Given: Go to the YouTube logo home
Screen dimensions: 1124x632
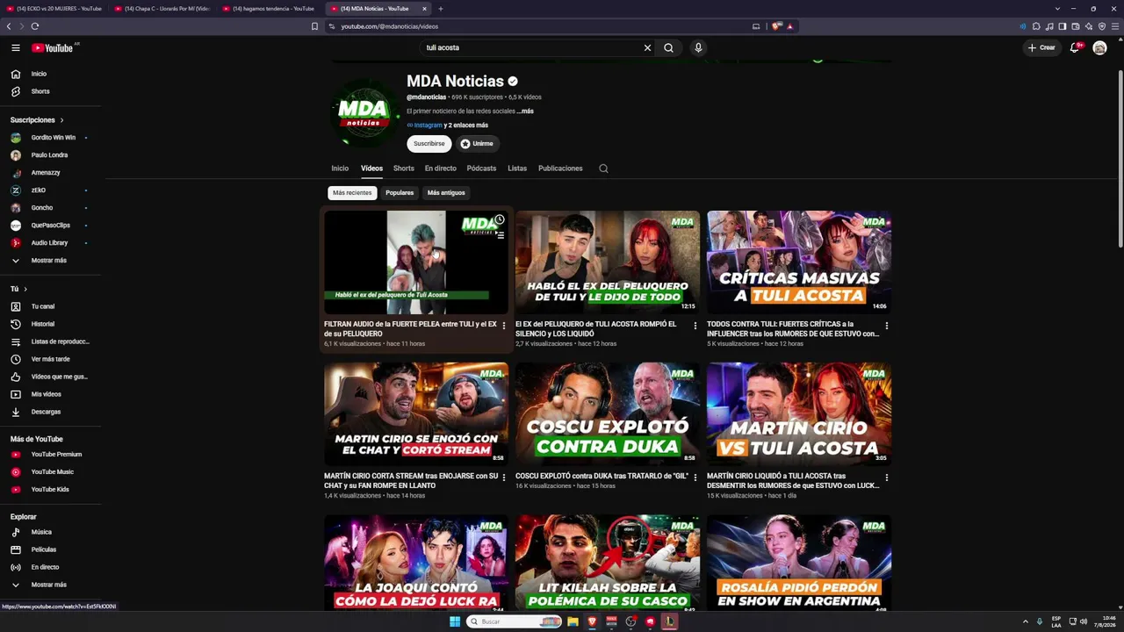Looking at the screenshot, I should click(x=54, y=47).
